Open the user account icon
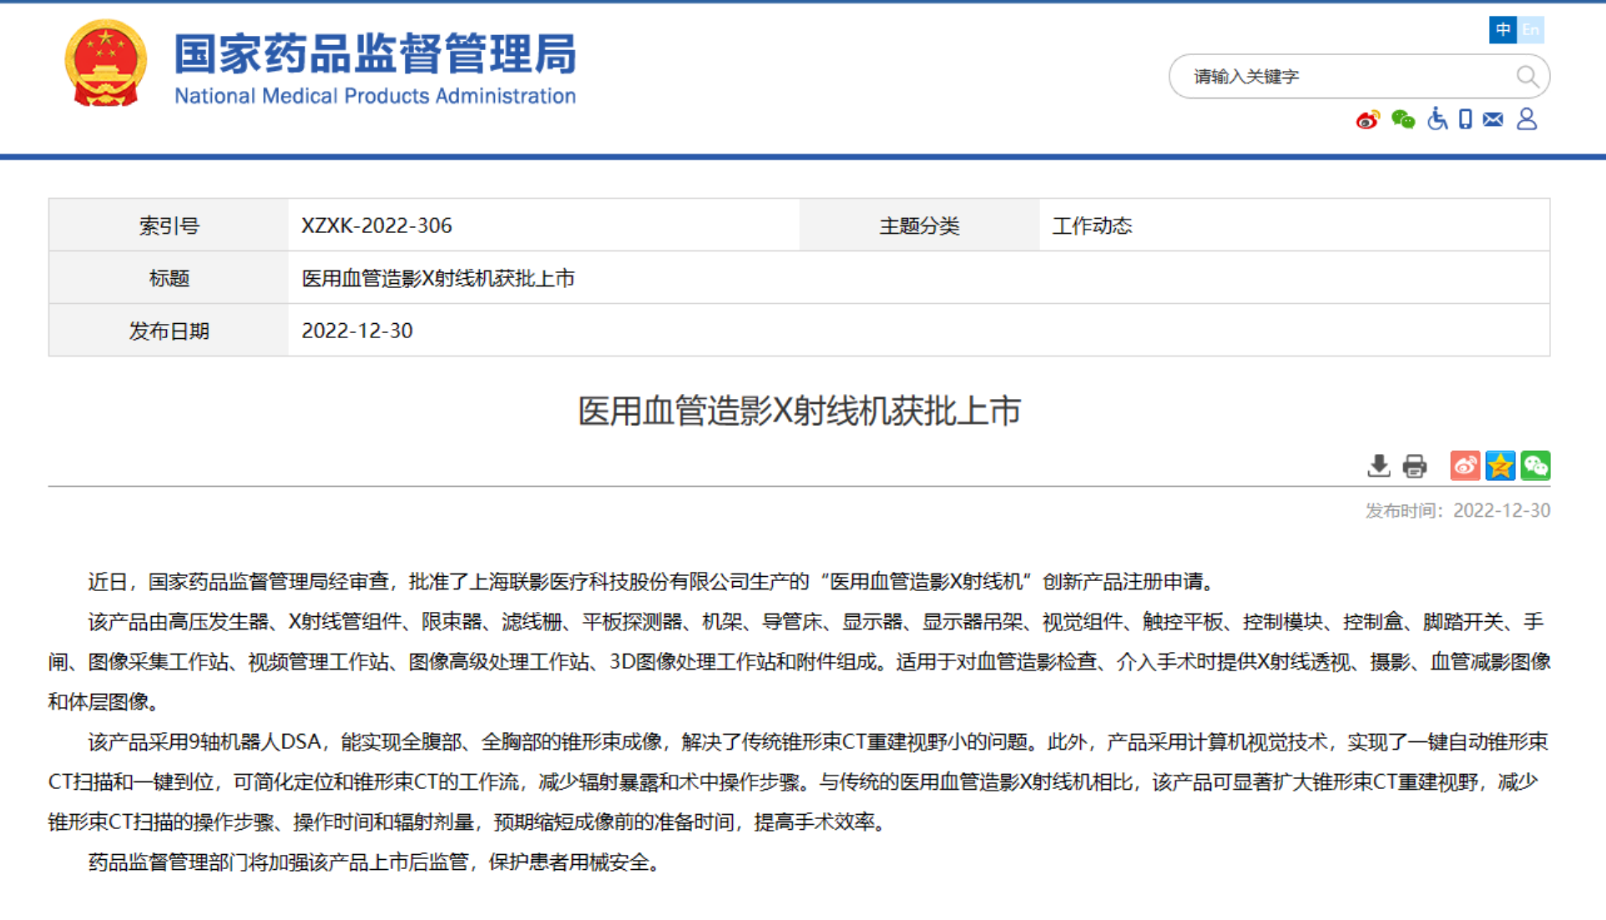 click(1527, 119)
